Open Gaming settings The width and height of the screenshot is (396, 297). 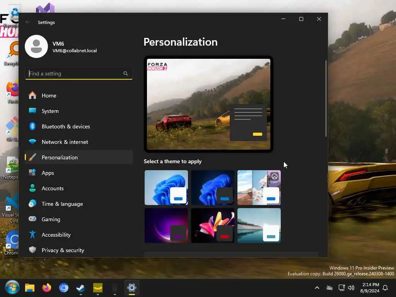[x=79, y=219]
